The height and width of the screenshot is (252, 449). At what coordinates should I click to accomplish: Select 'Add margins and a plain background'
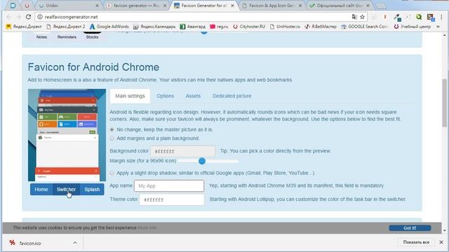(x=112, y=139)
